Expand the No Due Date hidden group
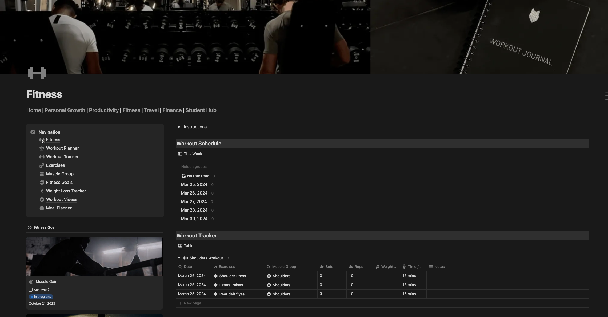This screenshot has width=608, height=317. [x=198, y=176]
